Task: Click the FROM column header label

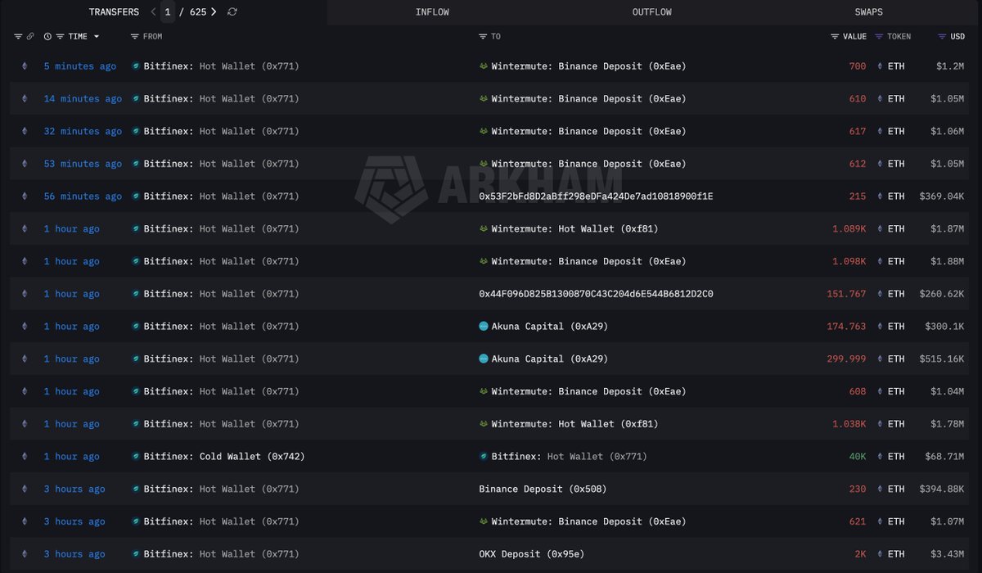Action: click(x=153, y=37)
